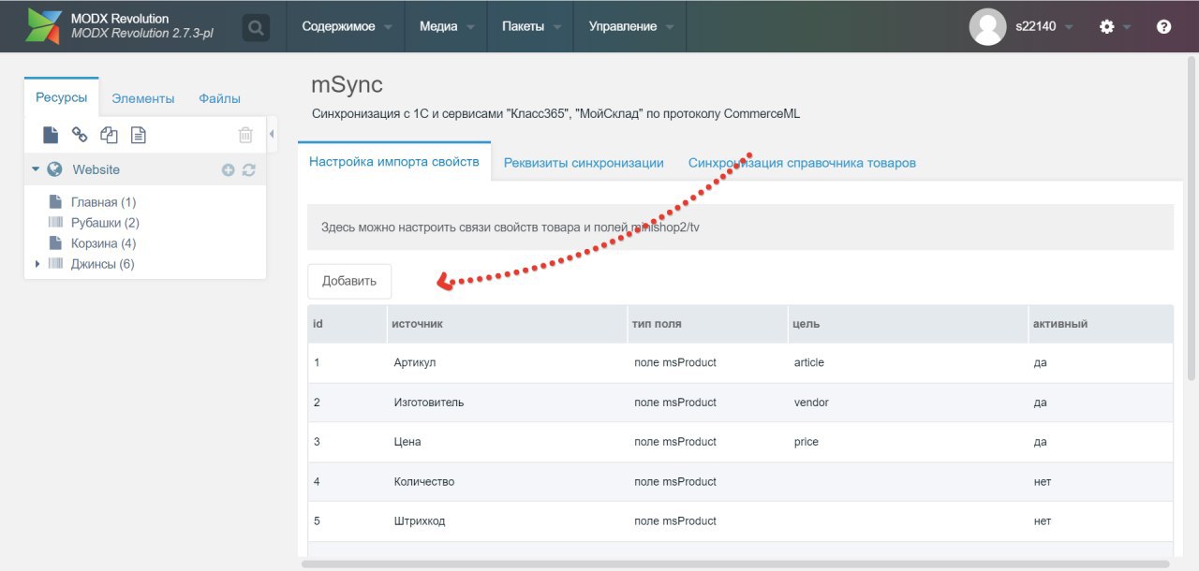Open the Джинсы (6) resource
Screen dimensions: 1199x571
tap(102, 264)
